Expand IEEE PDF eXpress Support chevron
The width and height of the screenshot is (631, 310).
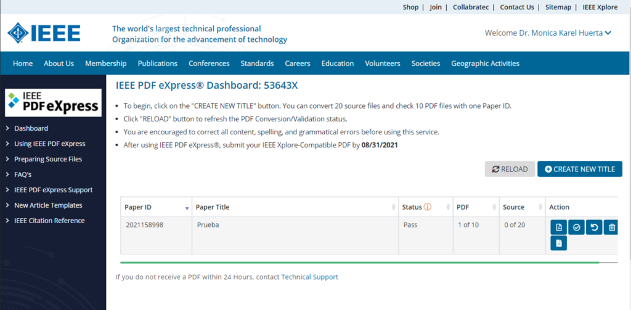click(x=7, y=190)
